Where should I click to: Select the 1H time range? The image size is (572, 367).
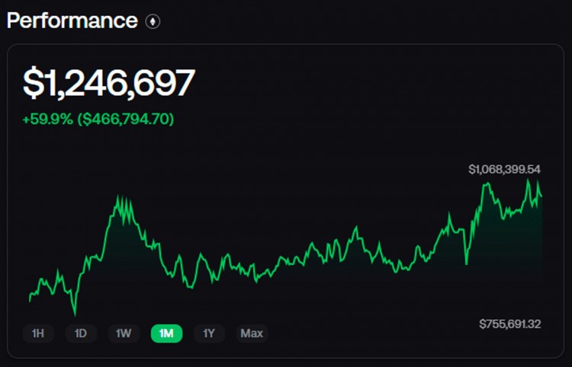click(38, 333)
